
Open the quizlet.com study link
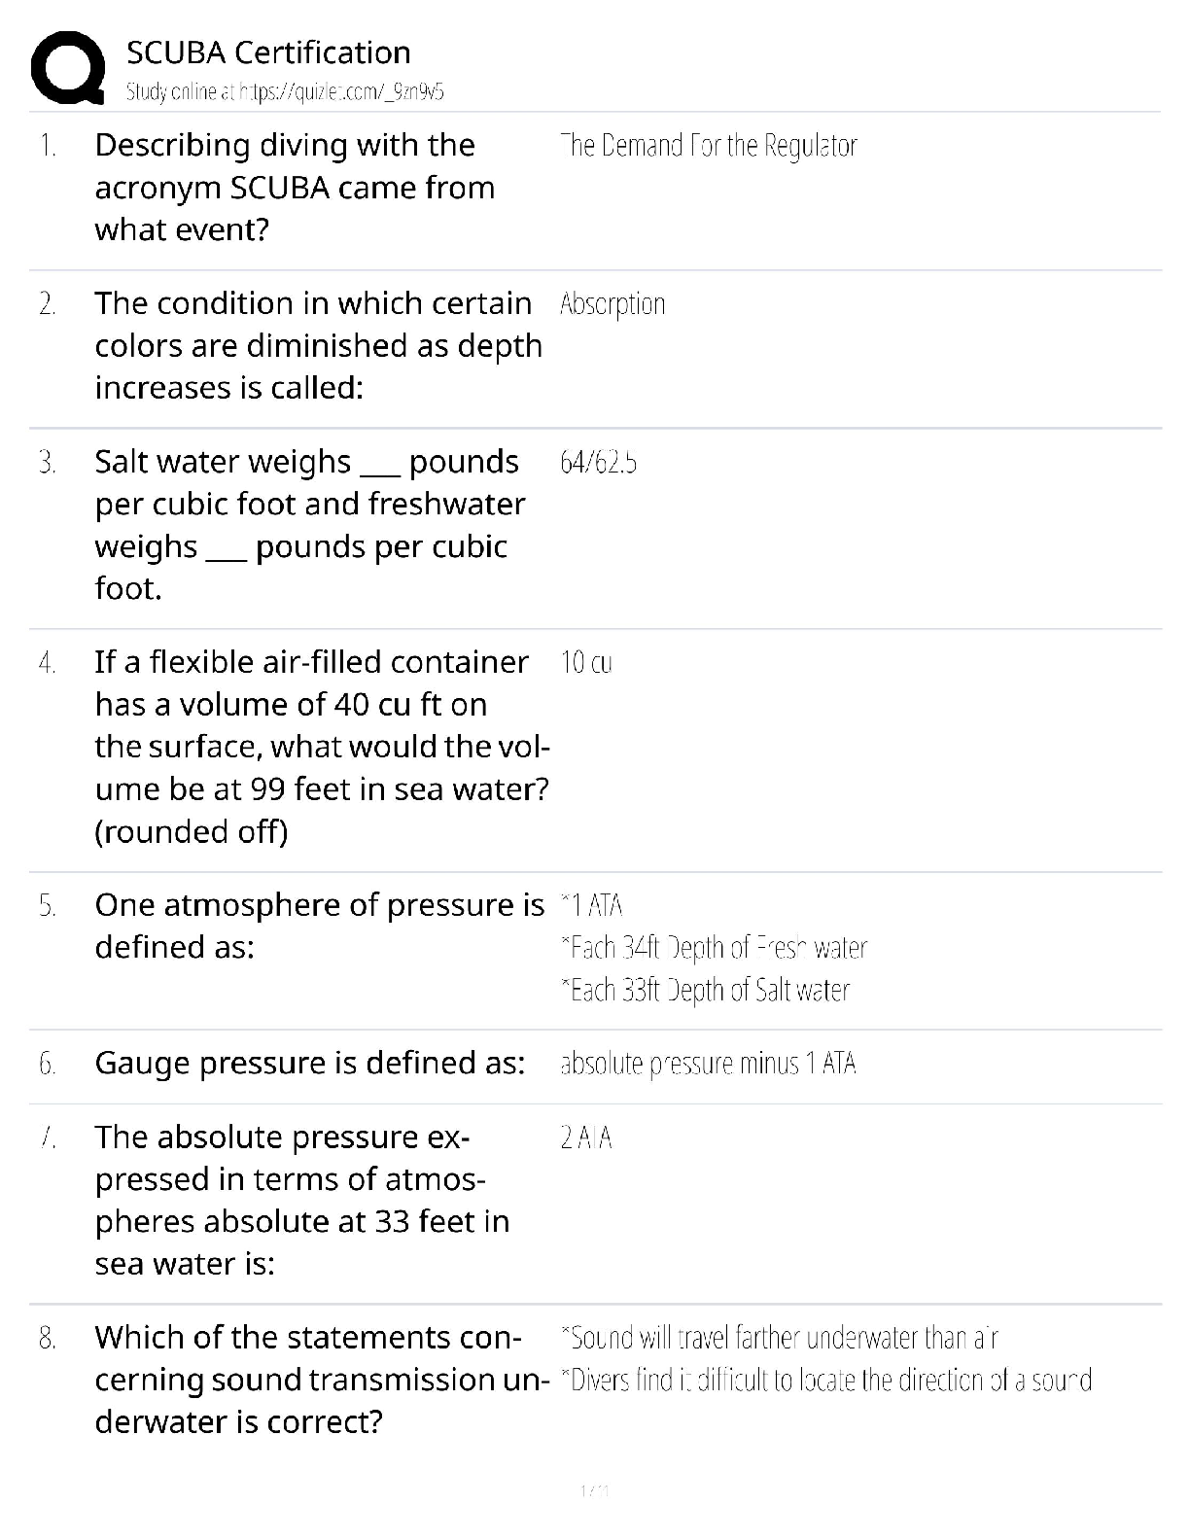[285, 92]
